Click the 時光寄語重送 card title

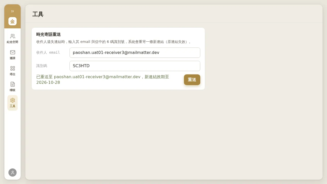pos(49,34)
